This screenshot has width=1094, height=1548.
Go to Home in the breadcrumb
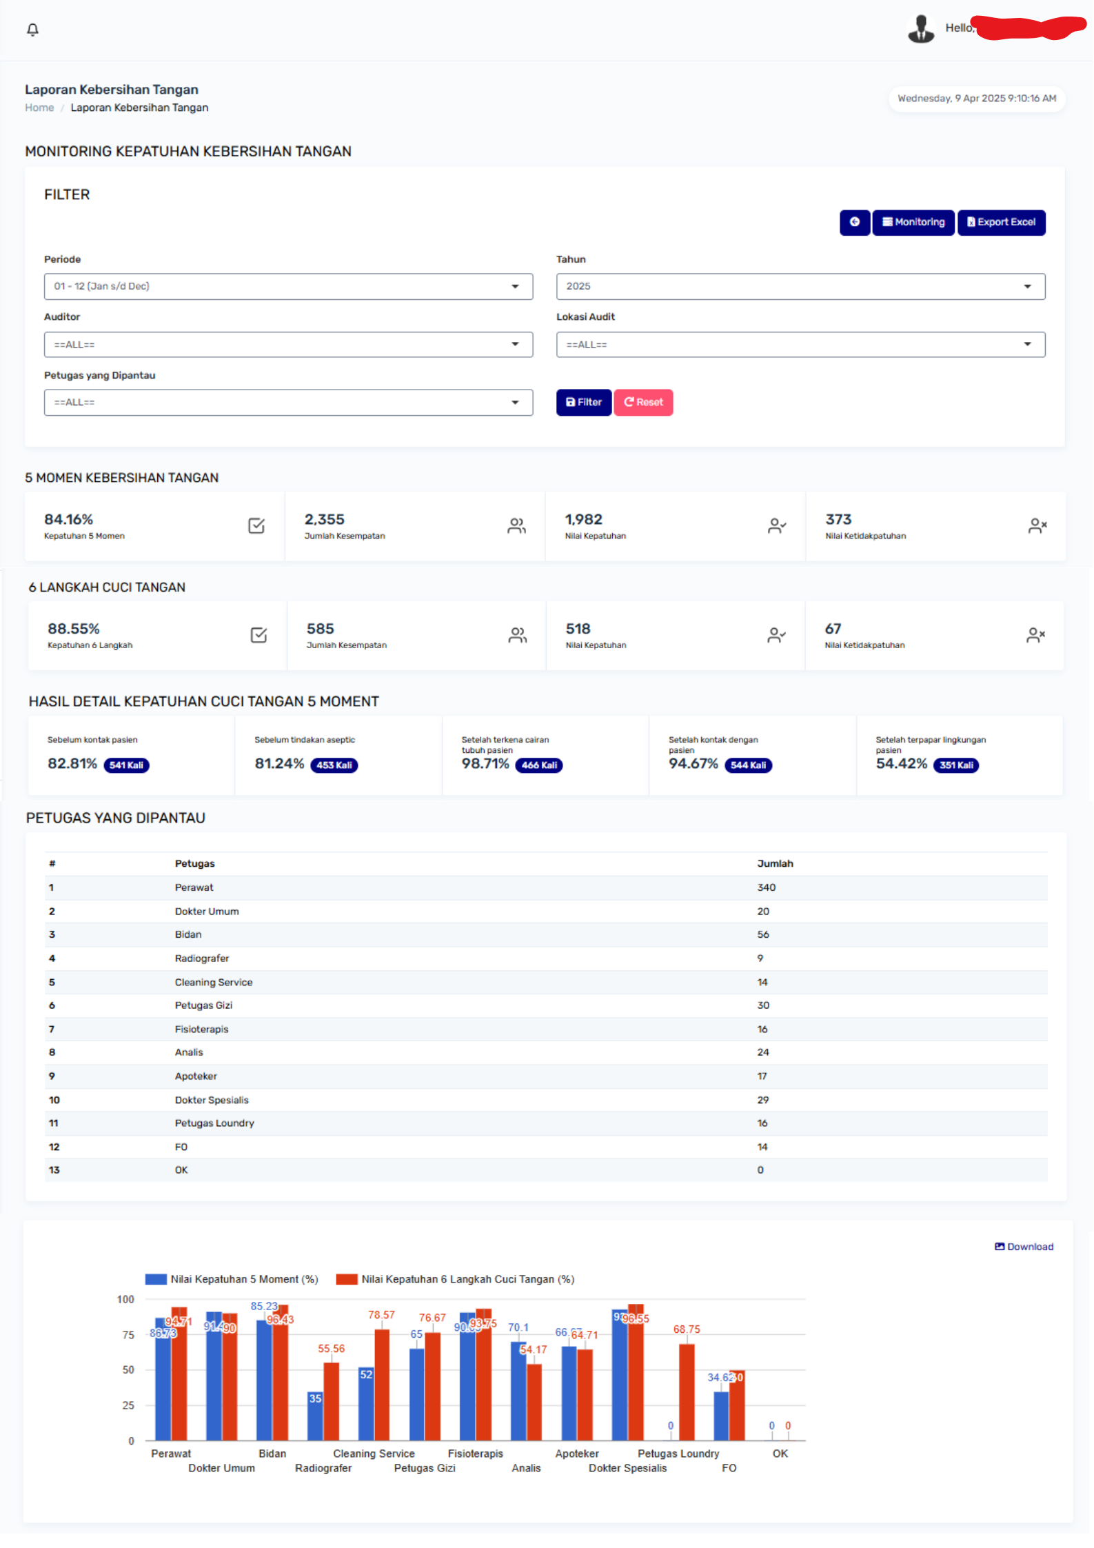39,108
